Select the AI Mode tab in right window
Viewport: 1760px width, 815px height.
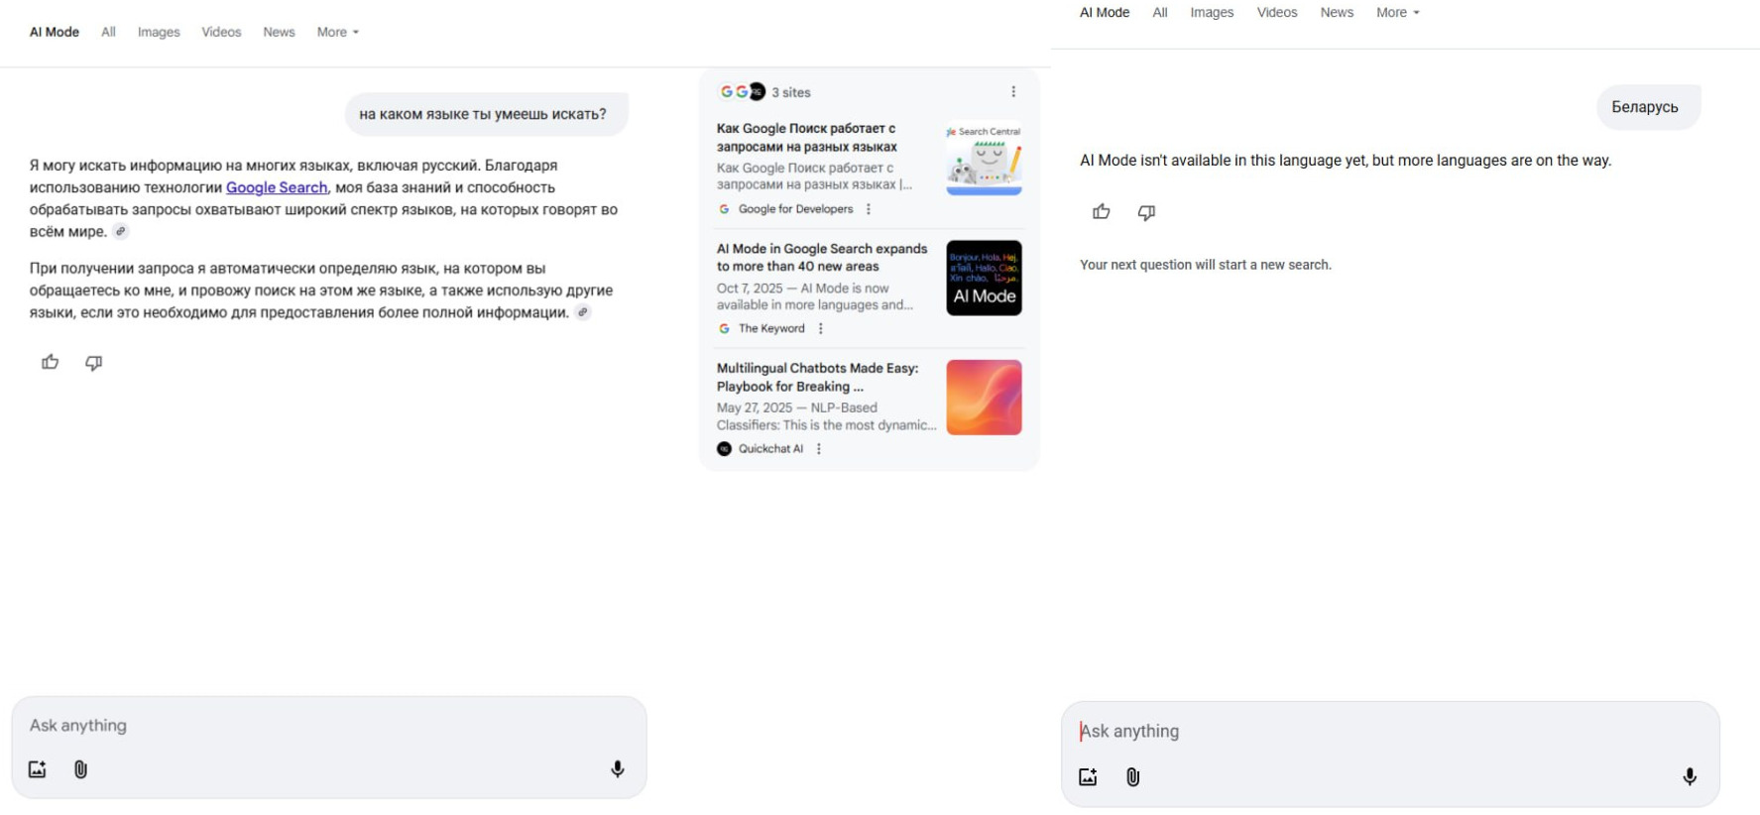click(1105, 13)
